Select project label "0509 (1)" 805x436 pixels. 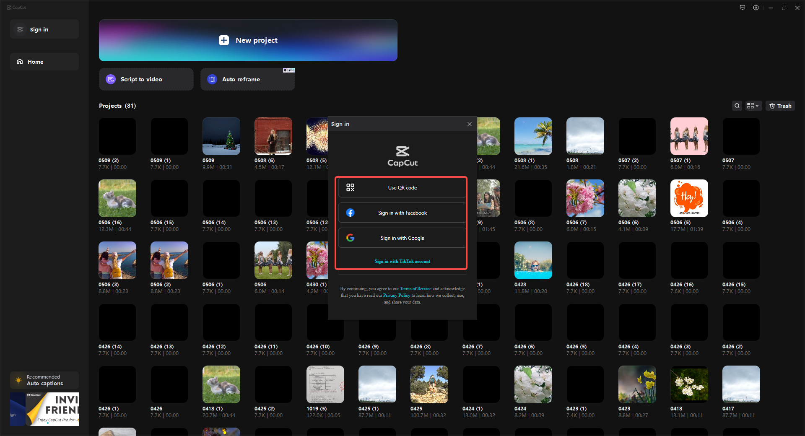click(x=161, y=161)
